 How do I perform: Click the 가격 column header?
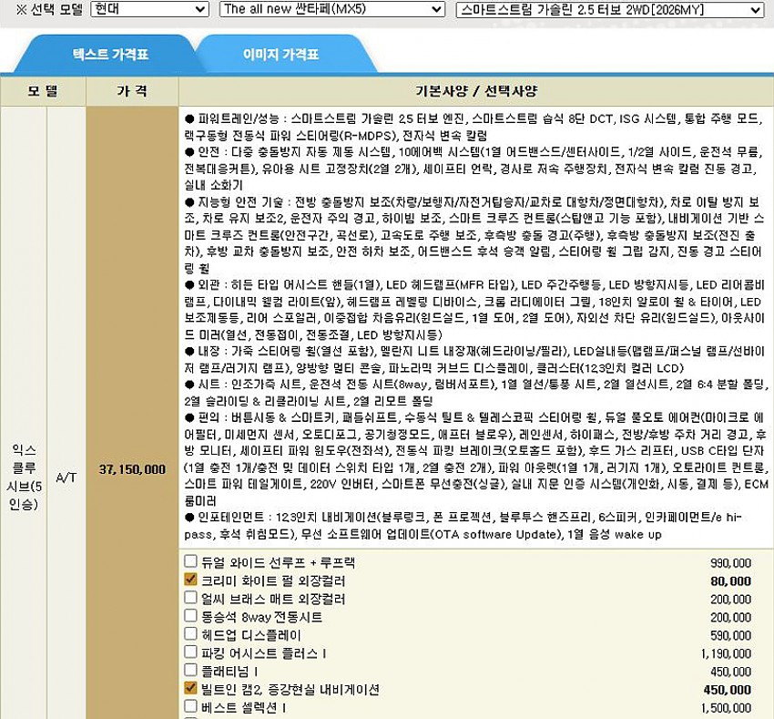tap(132, 91)
